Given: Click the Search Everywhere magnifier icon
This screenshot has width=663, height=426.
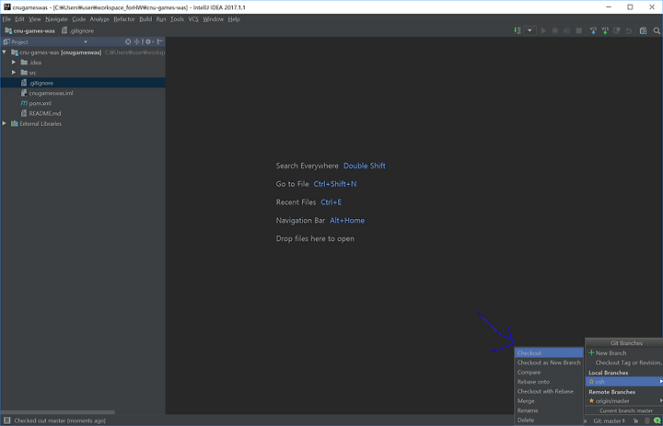Looking at the screenshot, I should tap(657, 30).
